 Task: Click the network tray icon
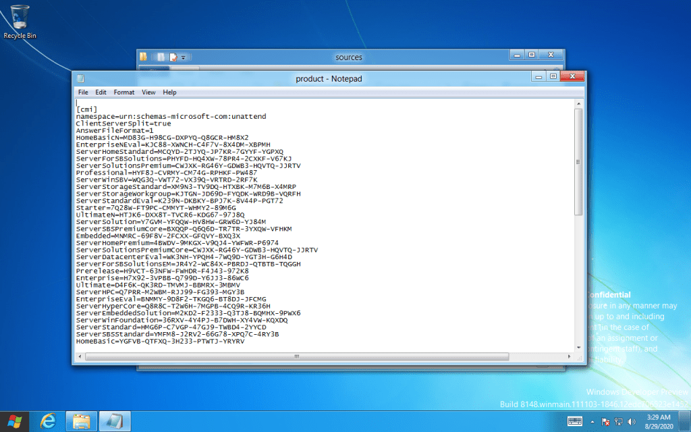618,422
